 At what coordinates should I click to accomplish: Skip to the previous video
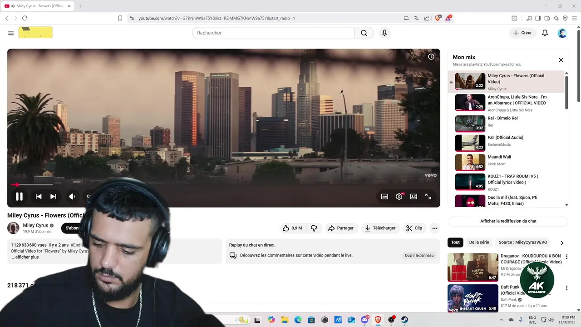[x=39, y=197]
